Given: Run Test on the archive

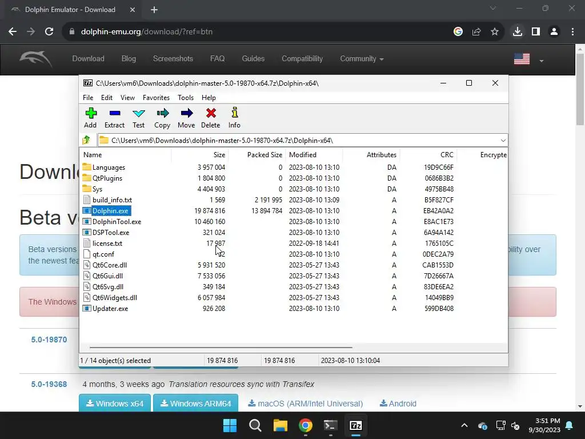Looking at the screenshot, I should point(138,118).
